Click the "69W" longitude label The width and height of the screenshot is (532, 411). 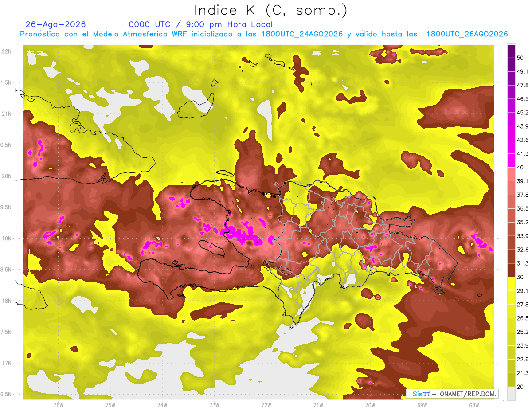pyautogui.click(x=422, y=405)
